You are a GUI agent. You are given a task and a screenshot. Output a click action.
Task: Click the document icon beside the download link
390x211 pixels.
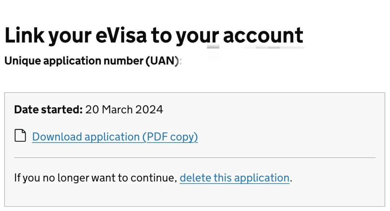pyautogui.click(x=20, y=136)
